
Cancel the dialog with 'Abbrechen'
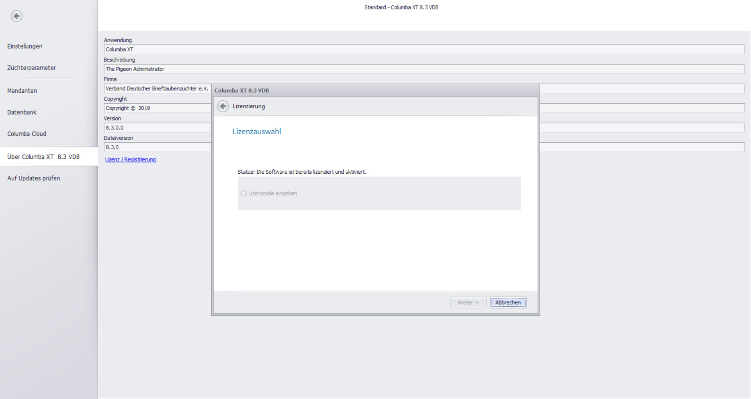coord(508,302)
